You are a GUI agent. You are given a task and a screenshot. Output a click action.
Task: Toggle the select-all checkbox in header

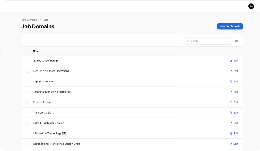[27, 51]
